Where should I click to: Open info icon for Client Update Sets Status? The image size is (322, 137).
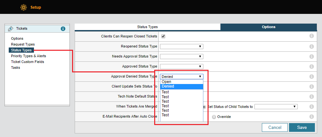click(x=312, y=87)
